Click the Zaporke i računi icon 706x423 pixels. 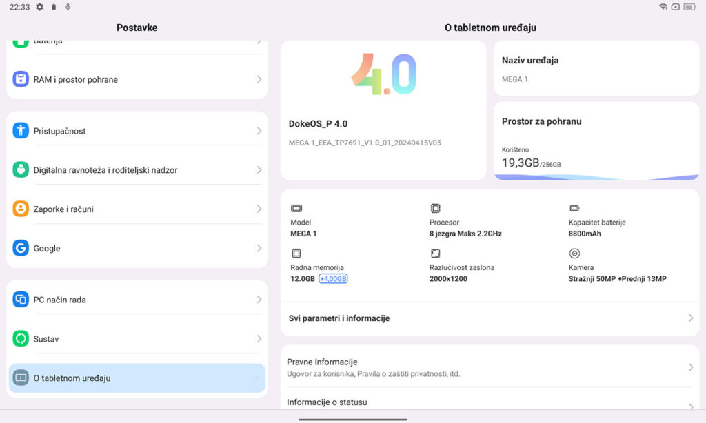(21, 209)
